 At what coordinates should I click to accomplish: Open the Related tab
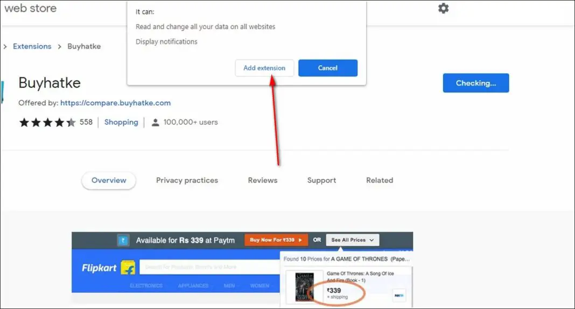point(380,180)
